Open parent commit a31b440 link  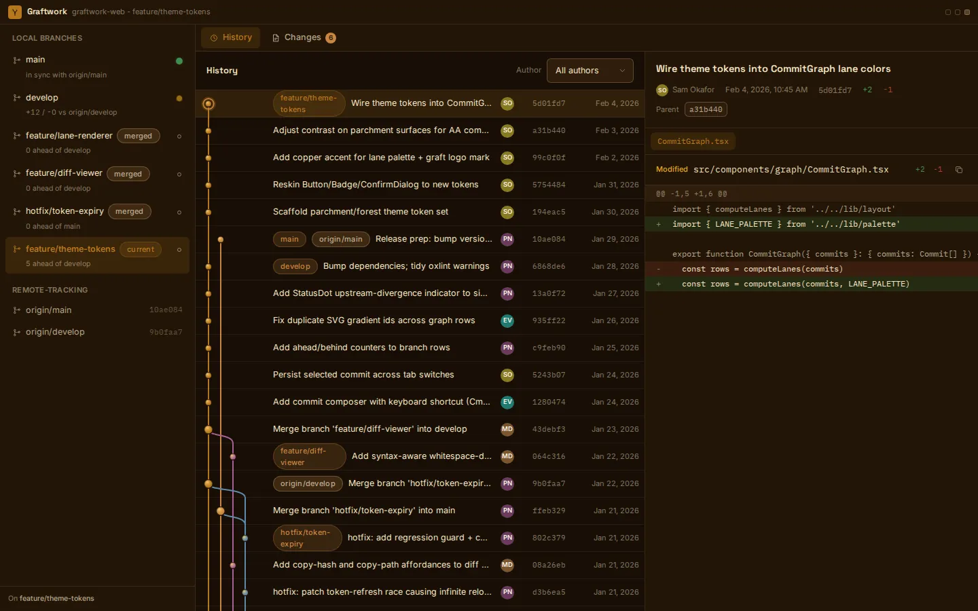click(706, 109)
